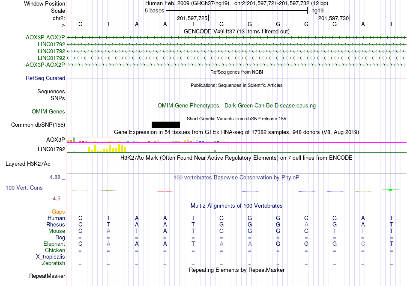Click the Scale label
Image resolution: width=407 pixels, height=286 pixels.
[x=58, y=11]
